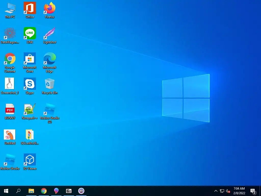261x196 pixels.
Task: Show hidden system tray icons
Action: click(x=216, y=191)
